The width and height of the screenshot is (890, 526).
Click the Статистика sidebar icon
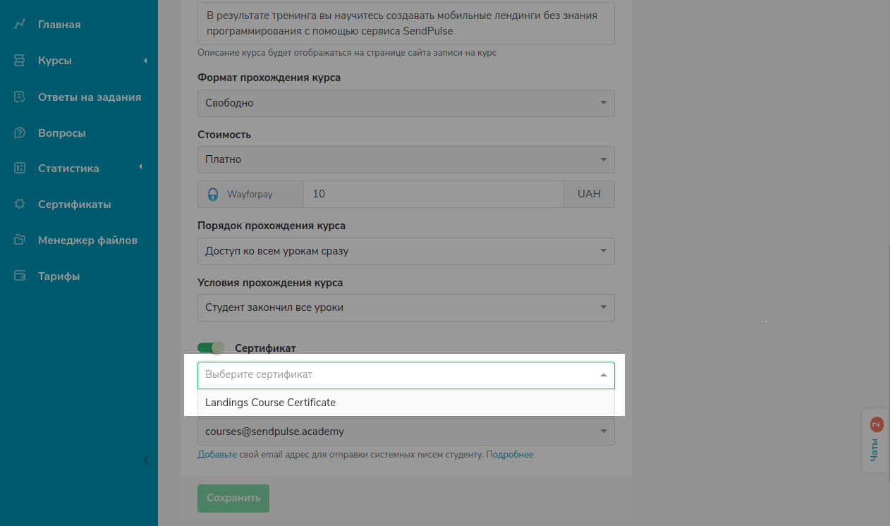(20, 169)
